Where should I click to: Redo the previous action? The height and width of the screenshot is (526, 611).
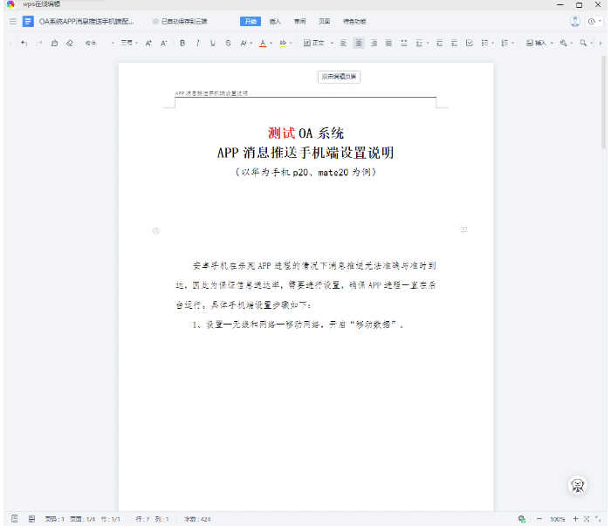tap(39, 43)
